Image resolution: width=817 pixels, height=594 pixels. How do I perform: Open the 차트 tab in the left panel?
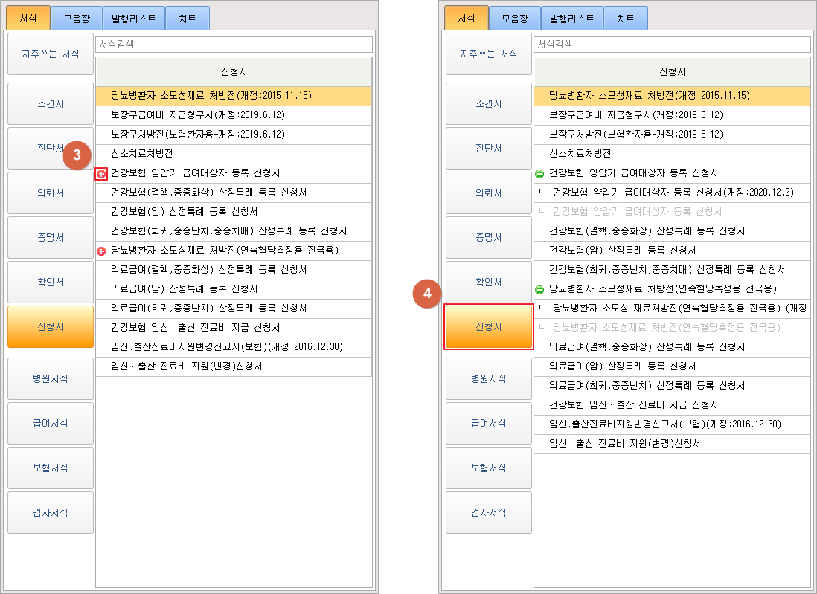tap(188, 18)
